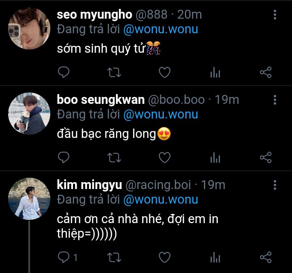Share kim mingyu's tweet
This screenshot has height=273, width=292.
[265, 257]
